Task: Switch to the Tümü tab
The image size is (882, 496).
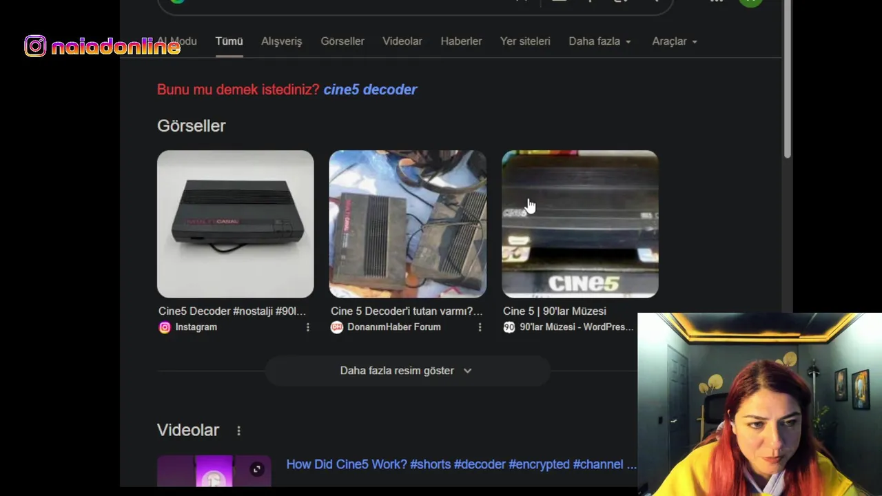Action: (229, 41)
